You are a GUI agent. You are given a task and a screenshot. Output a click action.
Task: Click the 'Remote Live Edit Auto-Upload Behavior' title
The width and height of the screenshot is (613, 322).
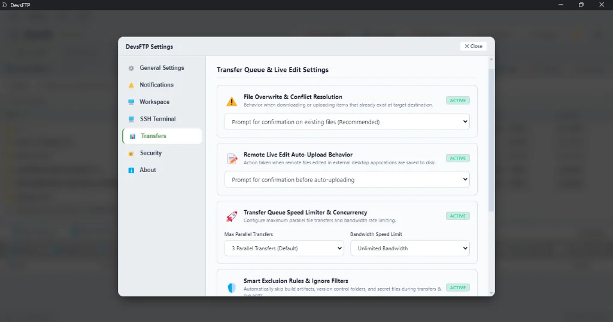(x=298, y=155)
